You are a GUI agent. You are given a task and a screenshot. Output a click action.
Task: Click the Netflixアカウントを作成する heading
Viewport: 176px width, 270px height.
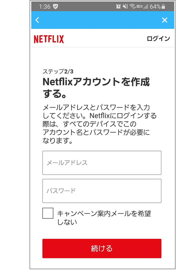point(96,88)
